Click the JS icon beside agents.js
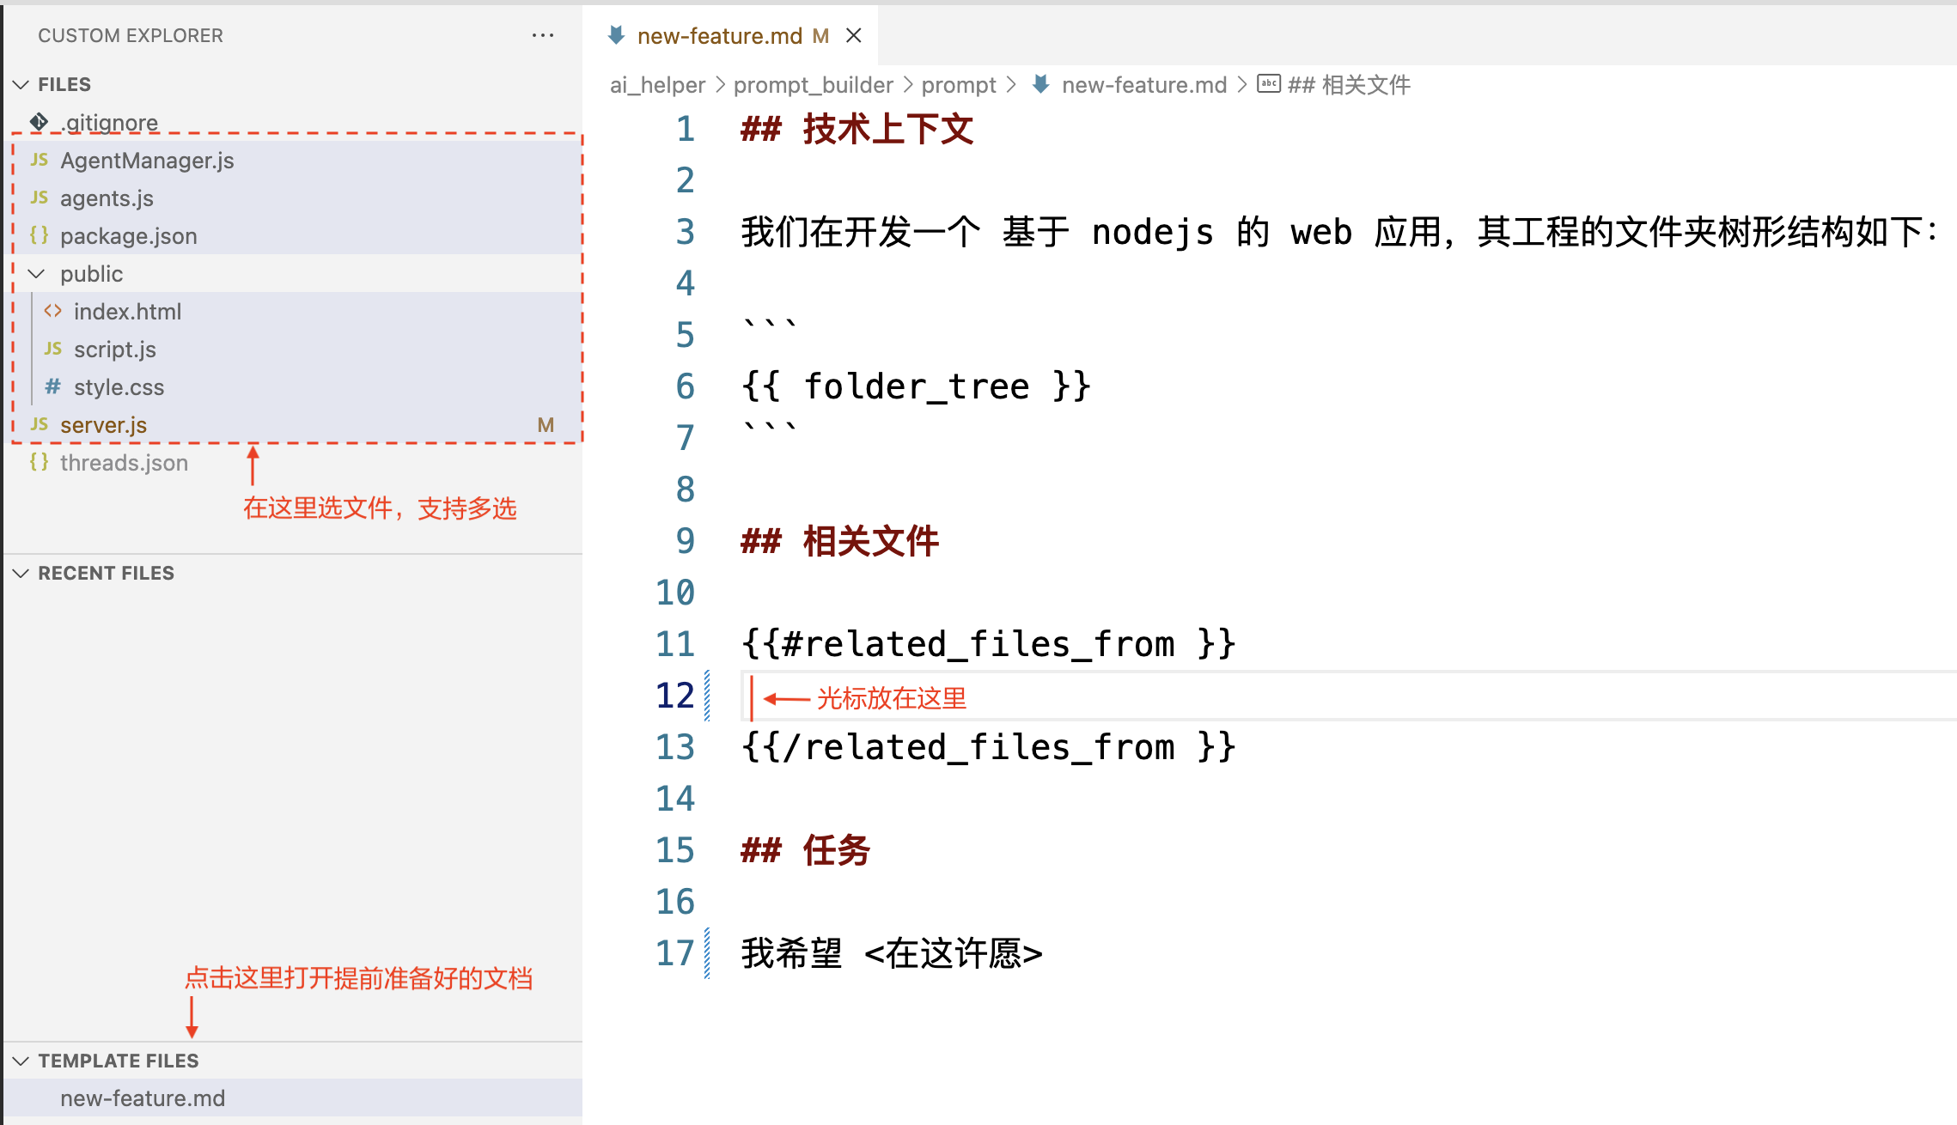Screen dimensions: 1957x1125 (39, 198)
